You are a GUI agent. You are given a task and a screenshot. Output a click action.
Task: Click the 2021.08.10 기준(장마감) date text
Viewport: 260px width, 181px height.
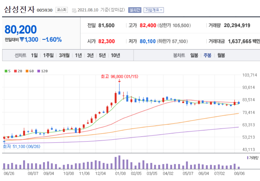(101, 10)
